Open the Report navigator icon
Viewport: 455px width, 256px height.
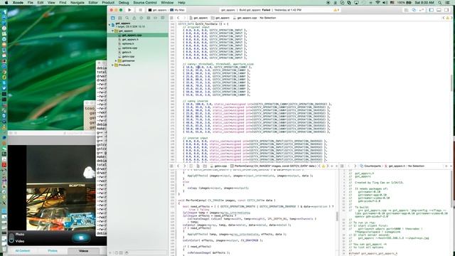click(x=163, y=18)
